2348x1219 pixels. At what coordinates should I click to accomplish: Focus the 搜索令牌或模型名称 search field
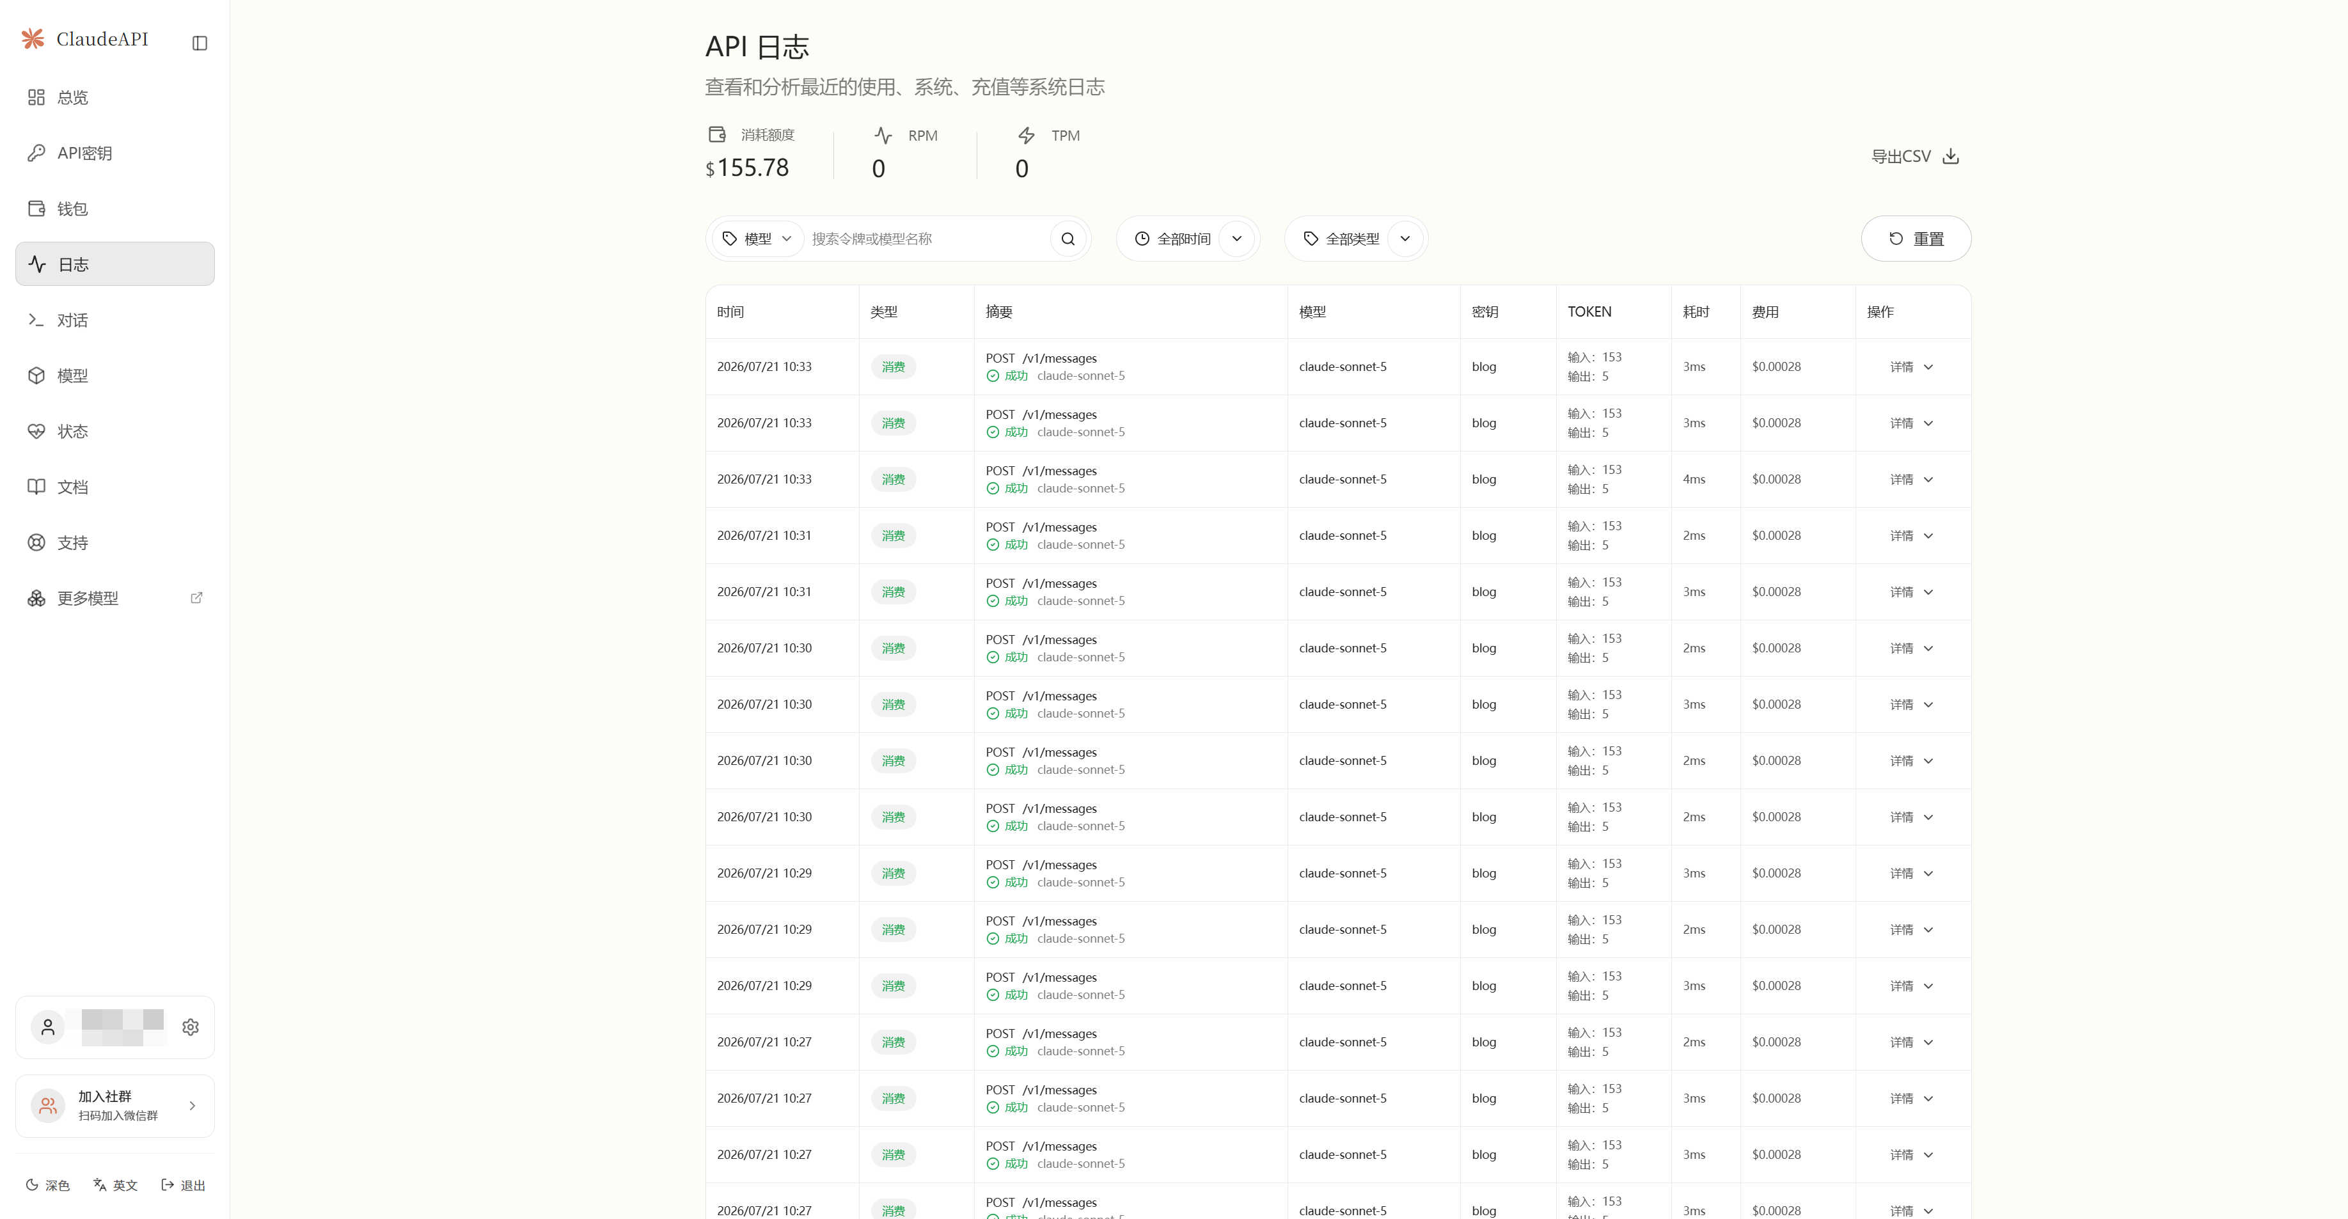[x=928, y=239]
